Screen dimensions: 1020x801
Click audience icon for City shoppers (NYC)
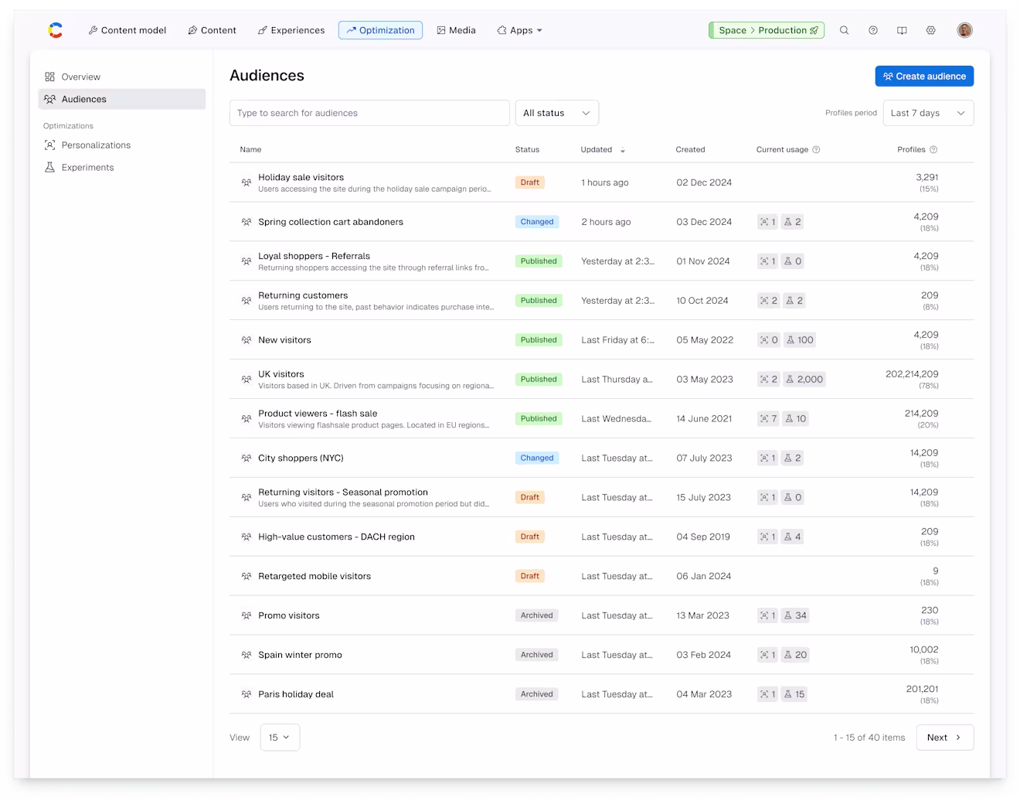coord(246,458)
